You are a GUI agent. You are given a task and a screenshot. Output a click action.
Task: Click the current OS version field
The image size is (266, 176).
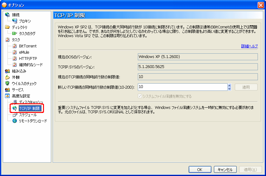pyautogui.click(x=198, y=57)
